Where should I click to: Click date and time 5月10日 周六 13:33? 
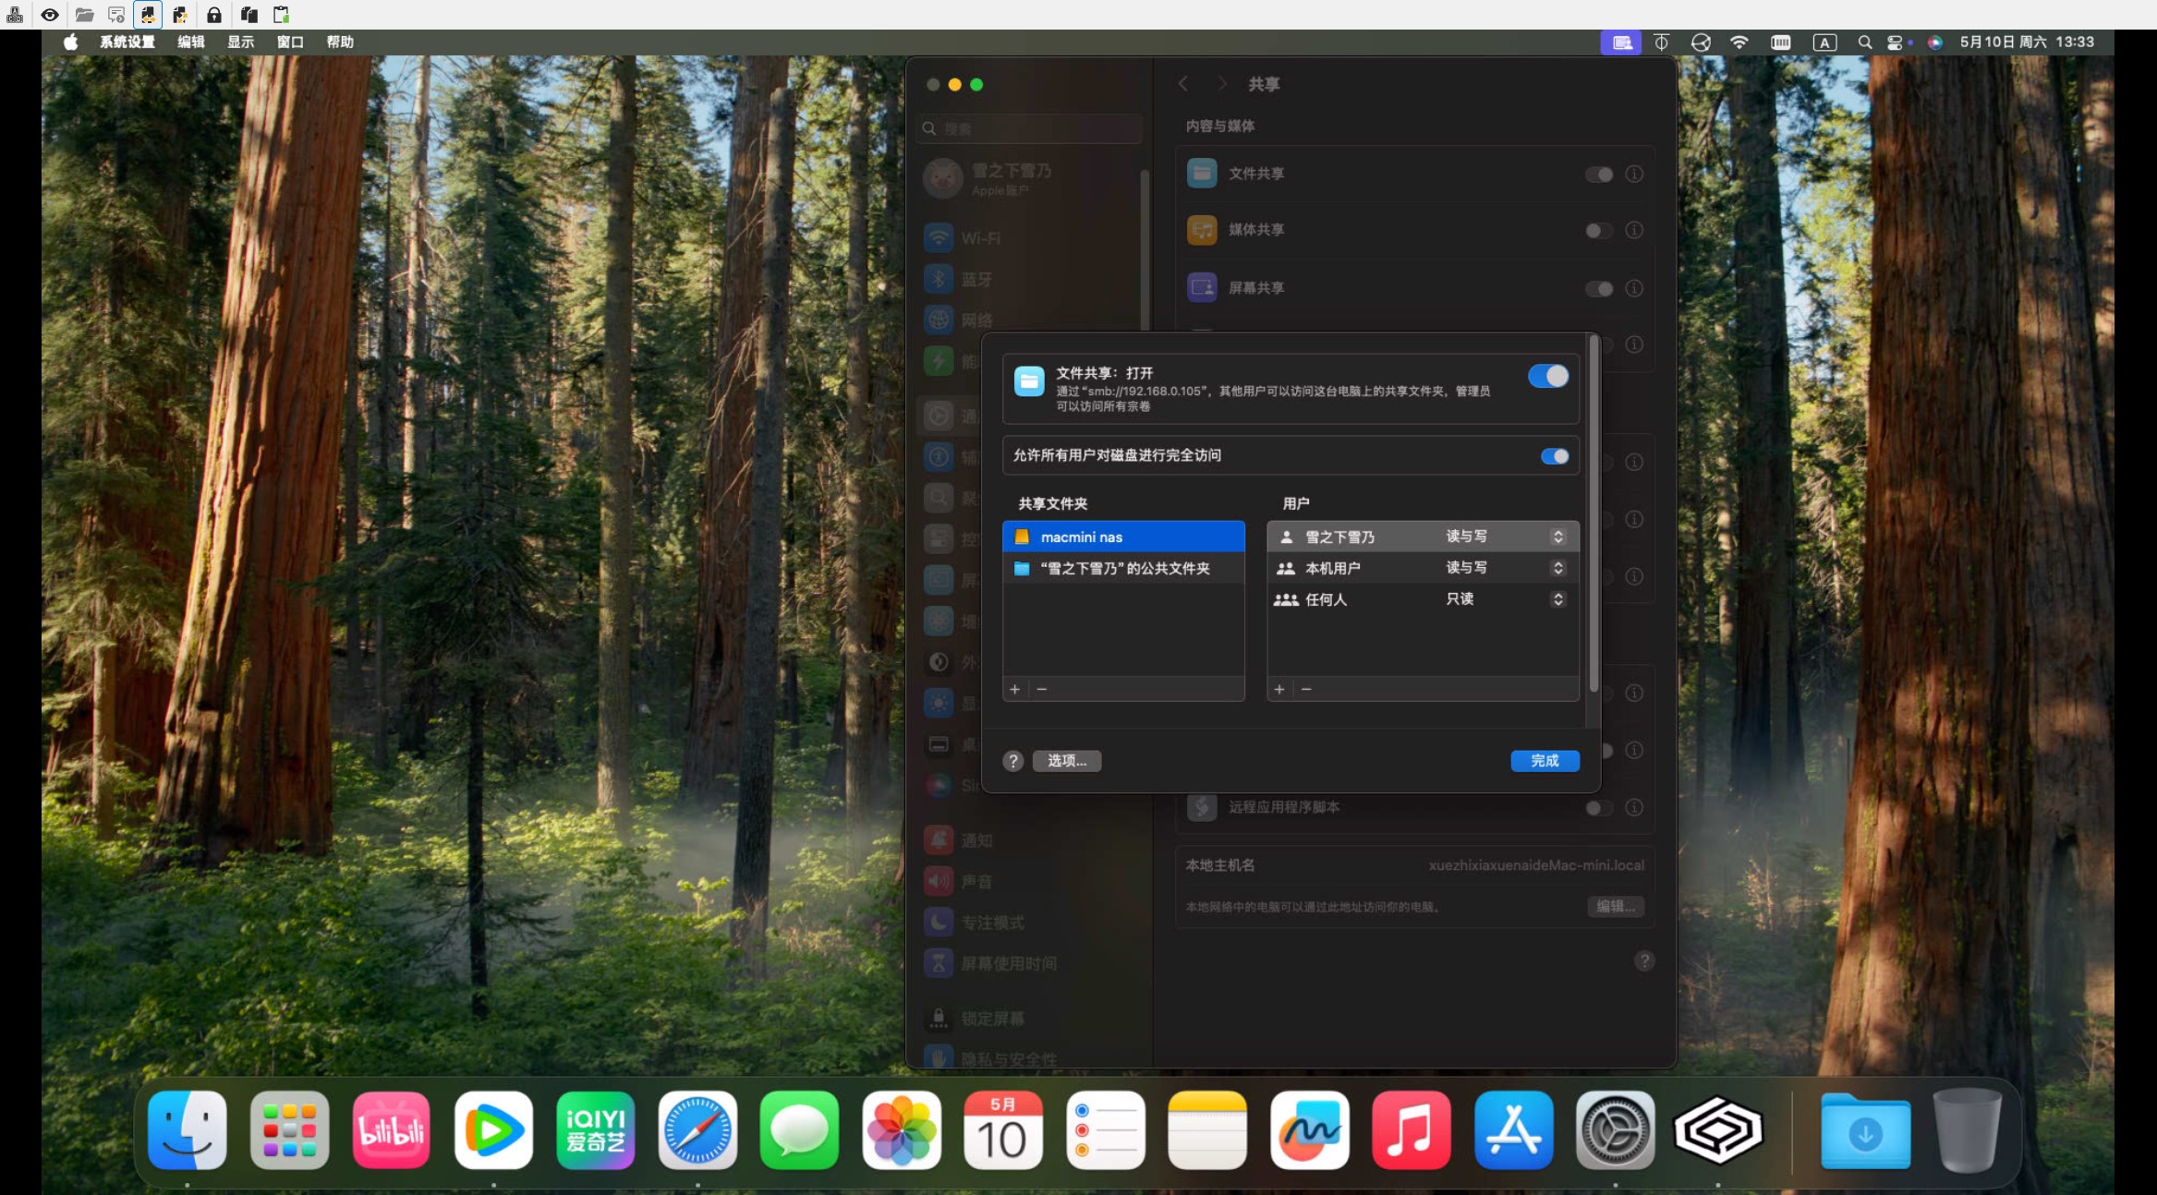(x=2027, y=42)
